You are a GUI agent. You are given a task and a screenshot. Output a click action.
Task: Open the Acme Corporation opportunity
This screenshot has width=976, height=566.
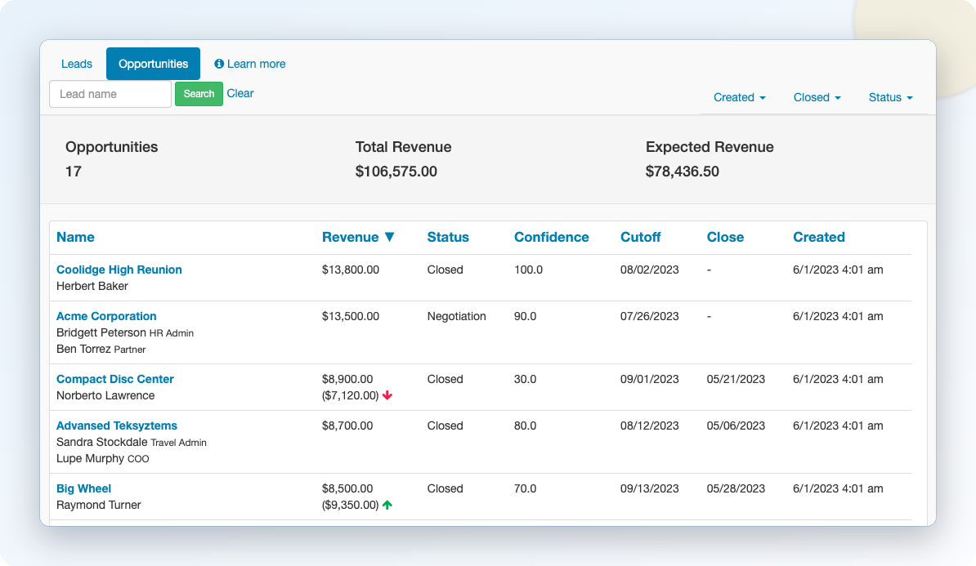(106, 316)
